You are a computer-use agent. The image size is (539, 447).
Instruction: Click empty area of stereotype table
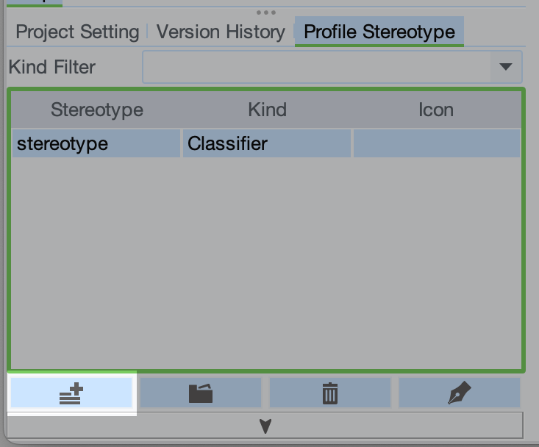point(265,265)
